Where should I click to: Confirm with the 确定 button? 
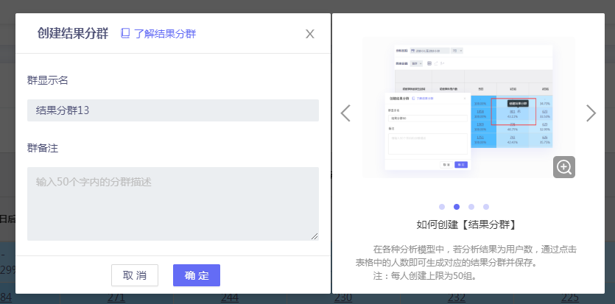(197, 275)
